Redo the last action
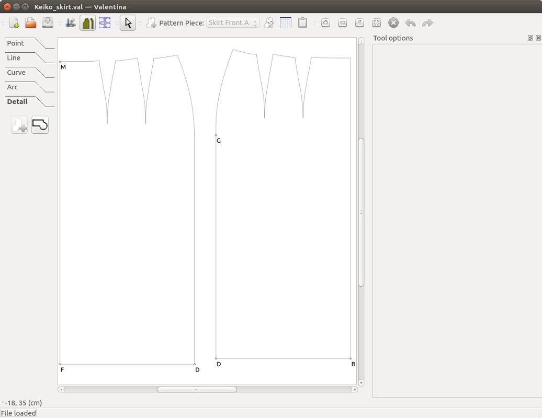The width and height of the screenshot is (542, 418). pyautogui.click(x=427, y=23)
